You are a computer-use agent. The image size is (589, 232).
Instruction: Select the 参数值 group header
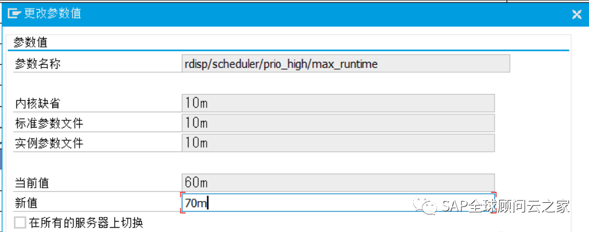30,43
